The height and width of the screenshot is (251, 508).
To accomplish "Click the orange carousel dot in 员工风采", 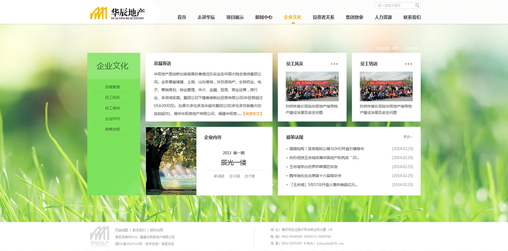I will (x=332, y=64).
